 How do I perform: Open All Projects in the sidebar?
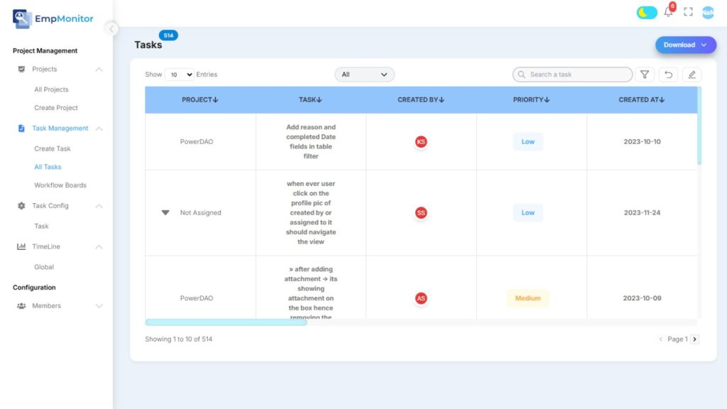(51, 89)
